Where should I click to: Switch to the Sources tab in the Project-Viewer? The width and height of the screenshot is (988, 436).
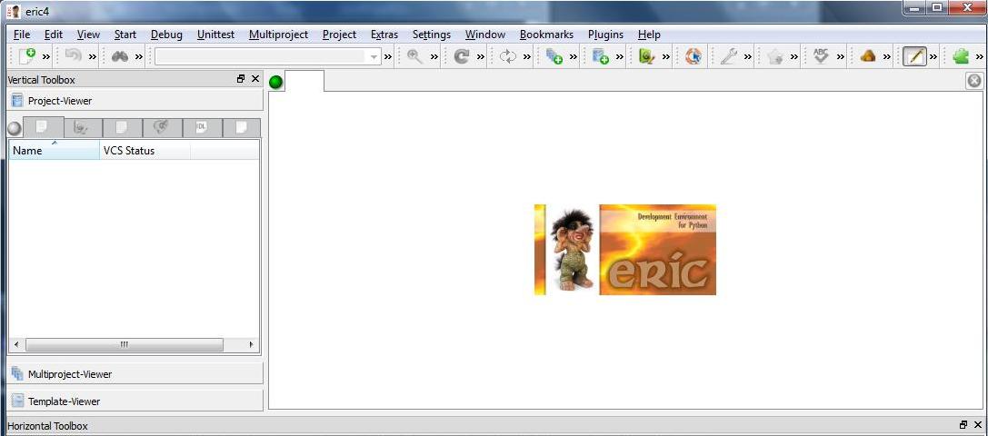click(43, 126)
